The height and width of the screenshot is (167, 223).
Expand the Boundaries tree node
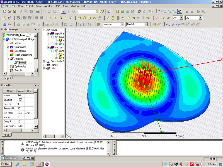(8, 47)
